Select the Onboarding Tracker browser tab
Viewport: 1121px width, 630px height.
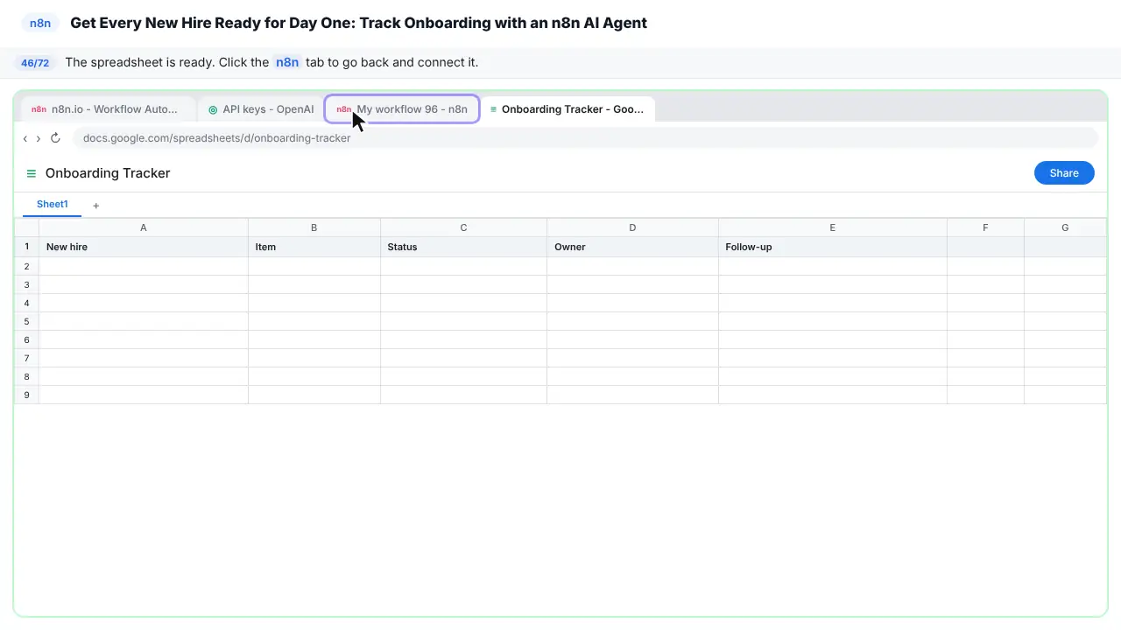(568, 109)
